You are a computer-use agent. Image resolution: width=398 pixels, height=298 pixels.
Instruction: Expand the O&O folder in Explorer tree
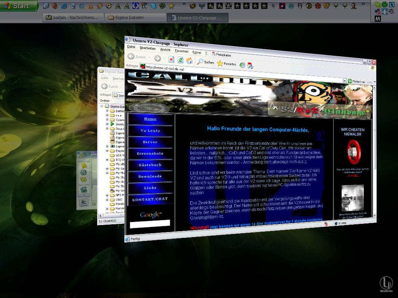107,200
